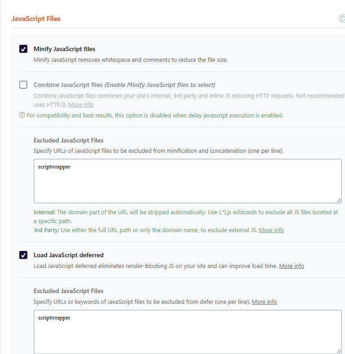Focus the defer excluded files text area
This screenshot has width=345, height=354.
[187, 332]
